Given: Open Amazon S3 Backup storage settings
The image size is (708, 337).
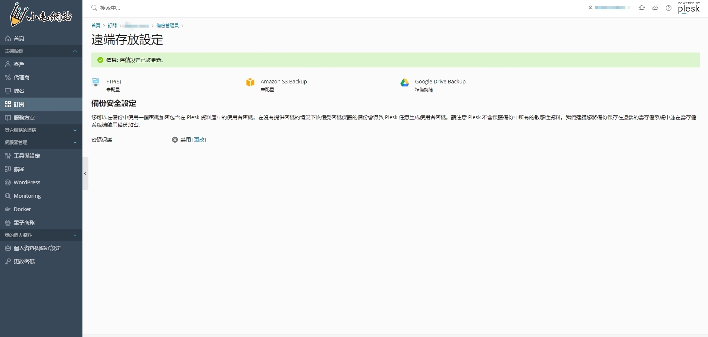Looking at the screenshot, I should [x=283, y=82].
